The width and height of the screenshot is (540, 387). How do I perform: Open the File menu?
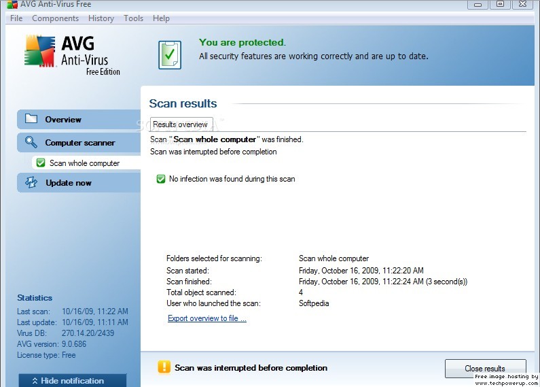pos(16,18)
